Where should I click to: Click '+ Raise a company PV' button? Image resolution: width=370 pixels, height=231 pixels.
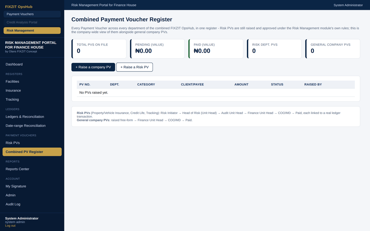point(93,67)
